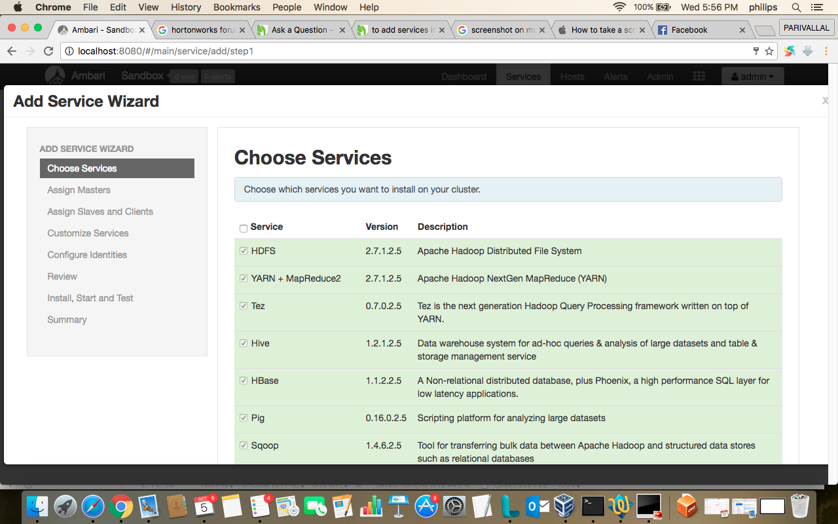Open the admin dropdown menu
This screenshot has width=838, height=524.
coord(752,76)
